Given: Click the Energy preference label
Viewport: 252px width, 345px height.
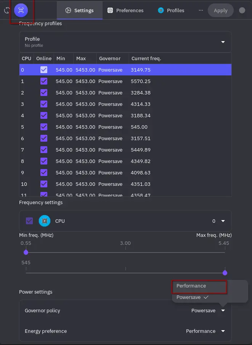Looking at the screenshot, I should 46,331.
